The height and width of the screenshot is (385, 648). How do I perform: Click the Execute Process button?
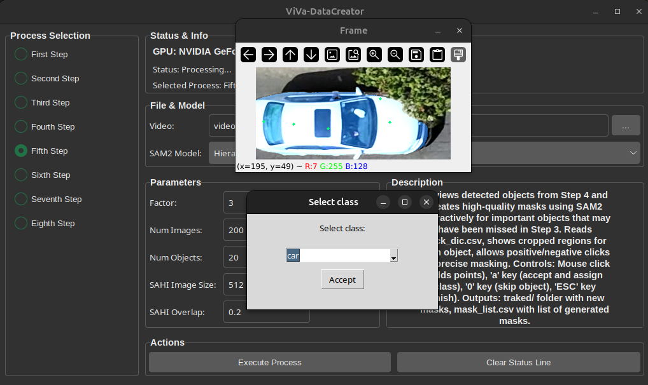pos(269,362)
